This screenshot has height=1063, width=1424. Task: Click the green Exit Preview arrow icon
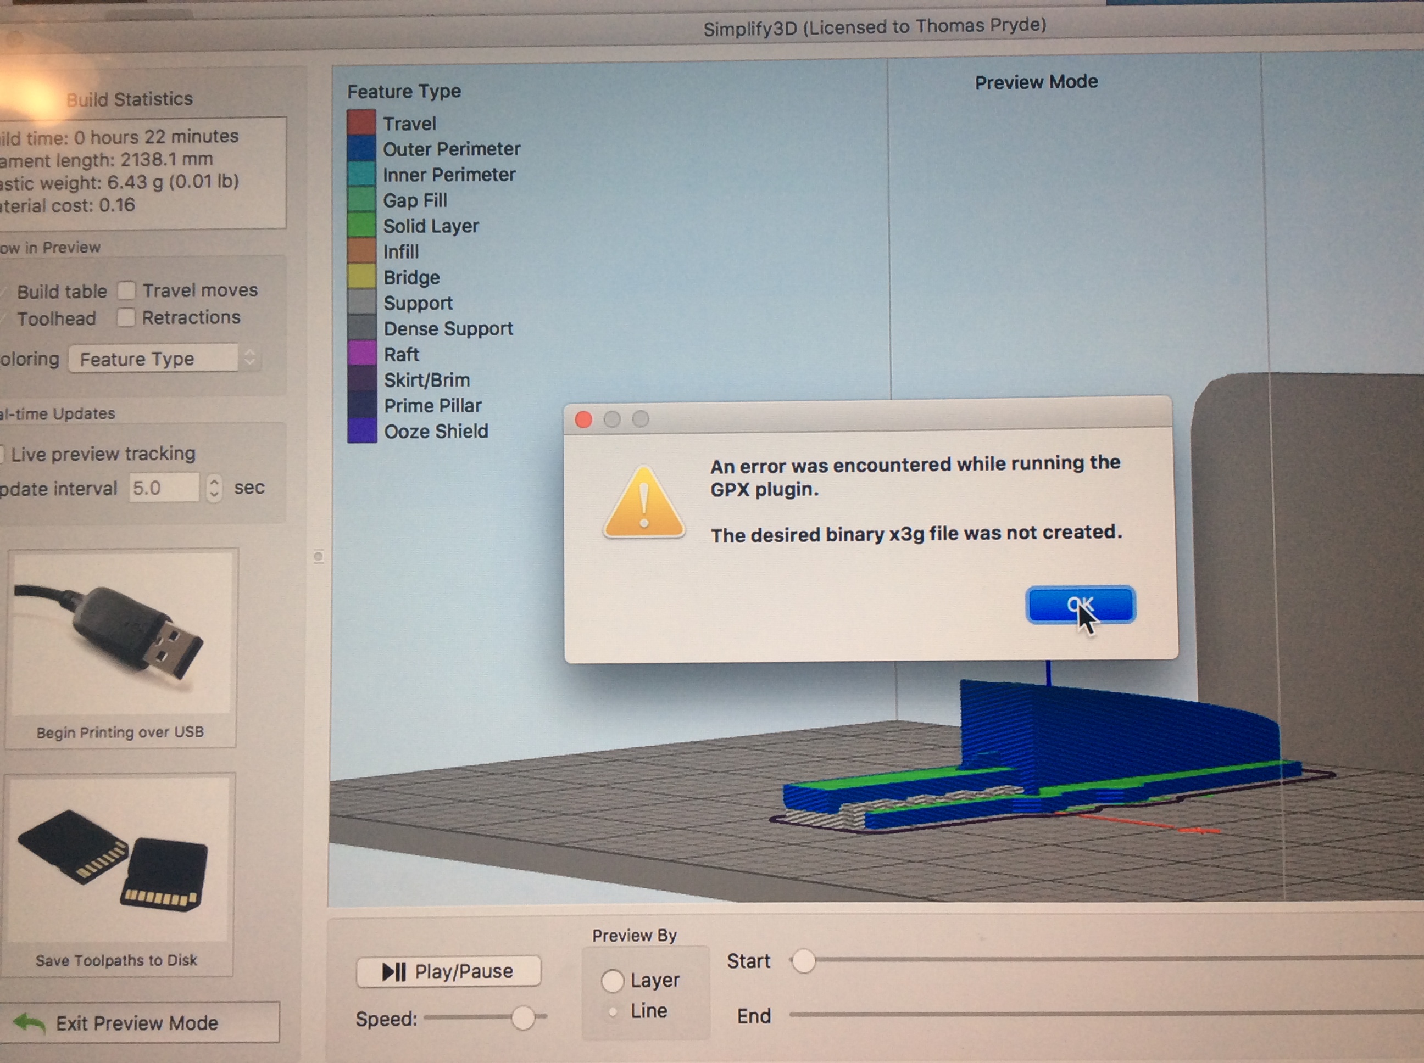click(30, 1022)
